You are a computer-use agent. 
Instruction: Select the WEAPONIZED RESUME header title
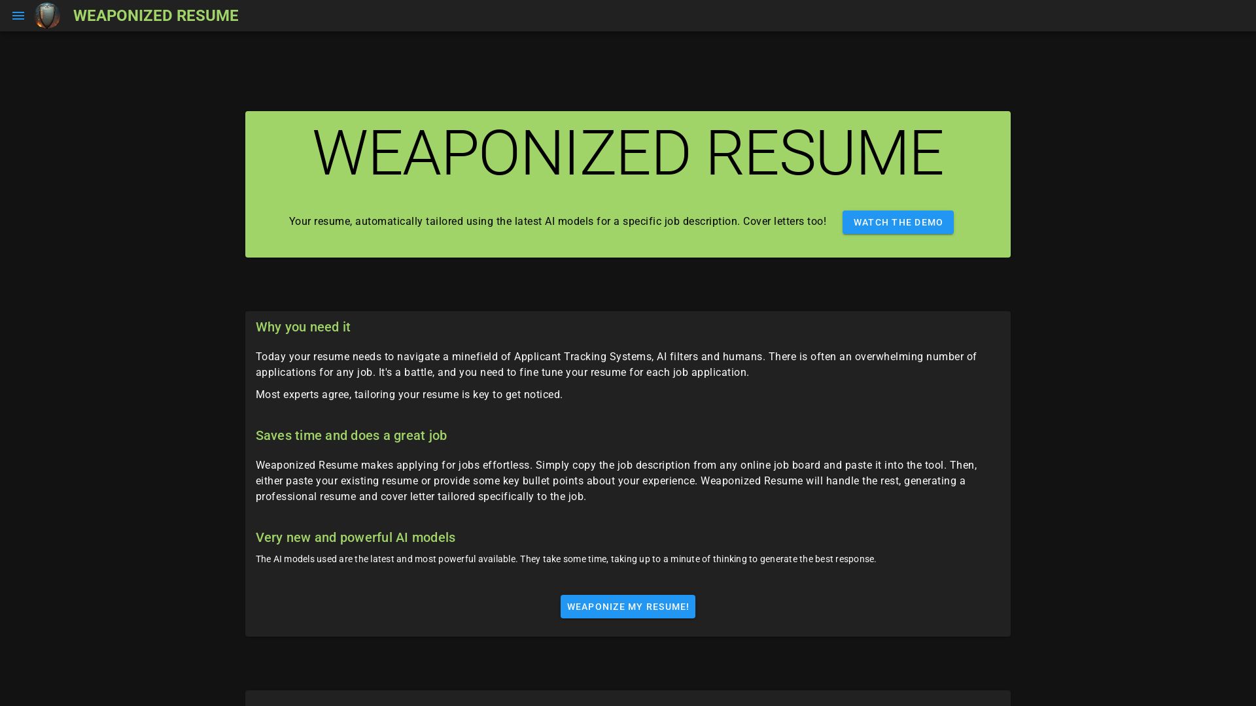point(156,16)
